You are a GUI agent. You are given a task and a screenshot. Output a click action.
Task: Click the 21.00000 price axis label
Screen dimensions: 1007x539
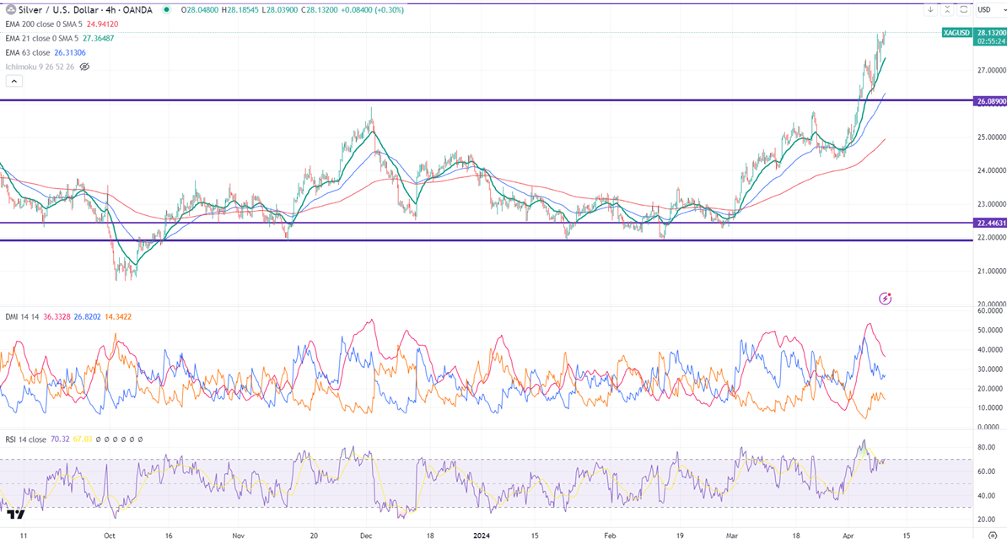tap(991, 271)
